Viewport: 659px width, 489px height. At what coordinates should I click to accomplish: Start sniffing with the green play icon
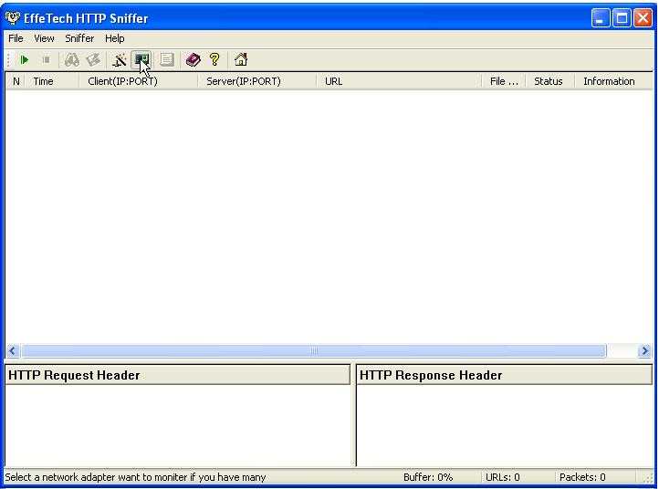pyautogui.click(x=25, y=60)
